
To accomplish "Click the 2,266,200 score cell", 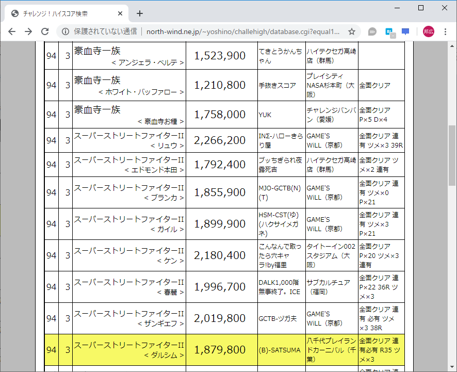I will click(x=221, y=140).
